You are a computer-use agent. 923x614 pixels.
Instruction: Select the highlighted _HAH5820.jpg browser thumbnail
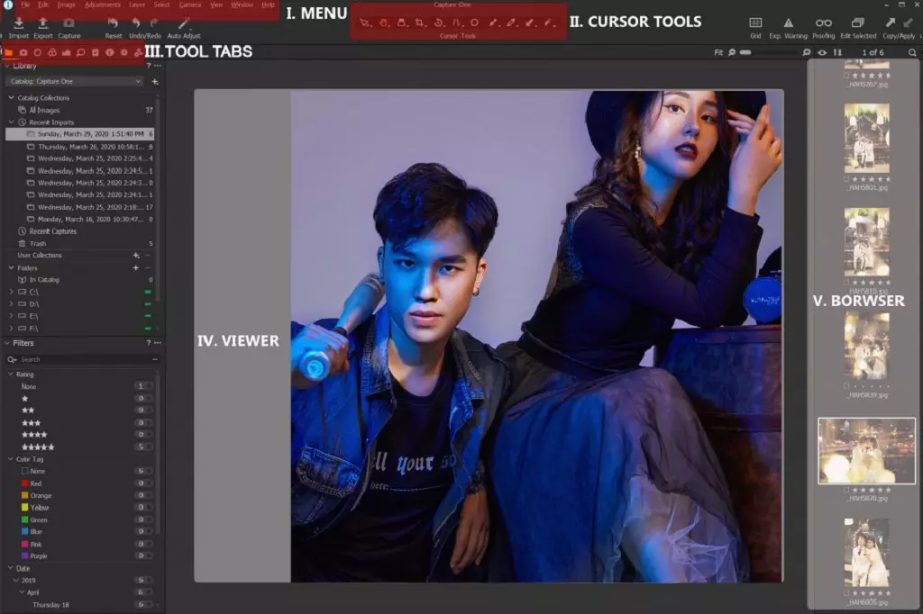pyautogui.click(x=866, y=451)
